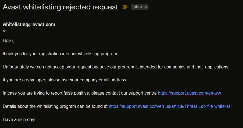Click the 'Have a nice day!' closing line
The height and width of the screenshot is (128, 243).
19,119
